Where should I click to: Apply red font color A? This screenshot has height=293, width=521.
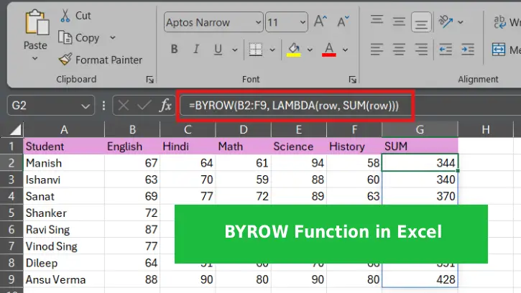point(329,50)
